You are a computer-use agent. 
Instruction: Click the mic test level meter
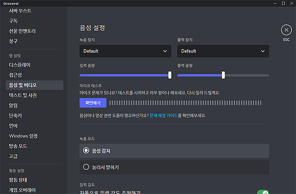click(x=185, y=103)
